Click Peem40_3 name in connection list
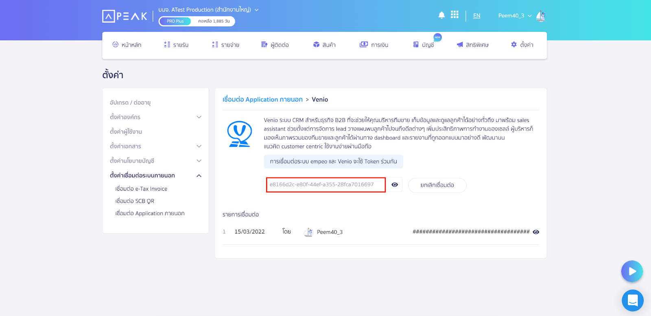The height and width of the screenshot is (316, 651). tap(330, 232)
